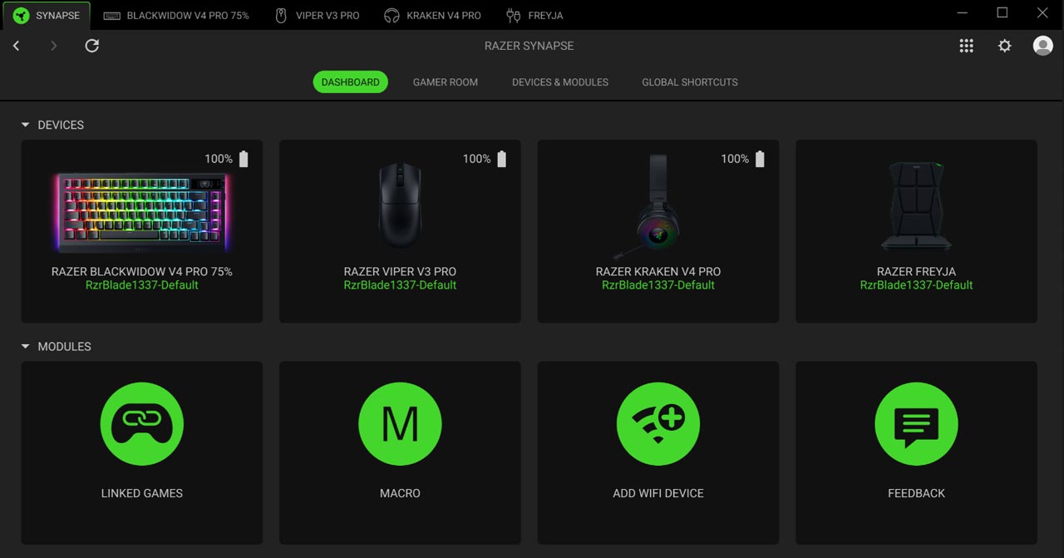Open the Macro module M icon
The width and height of the screenshot is (1064, 558).
tap(400, 424)
